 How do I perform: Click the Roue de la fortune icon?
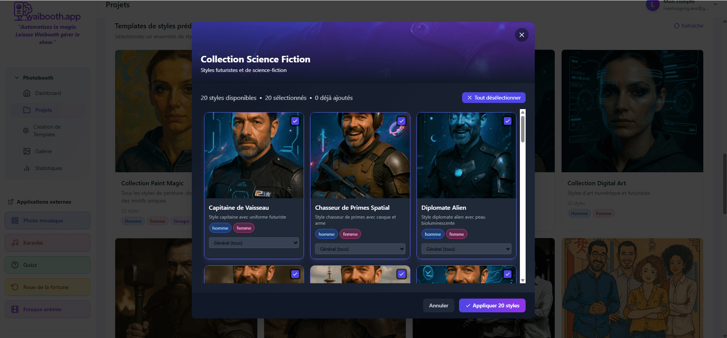tap(15, 287)
